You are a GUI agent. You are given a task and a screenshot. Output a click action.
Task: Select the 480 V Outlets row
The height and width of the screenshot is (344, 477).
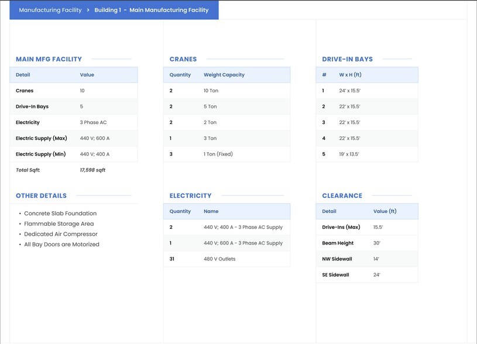click(227, 259)
